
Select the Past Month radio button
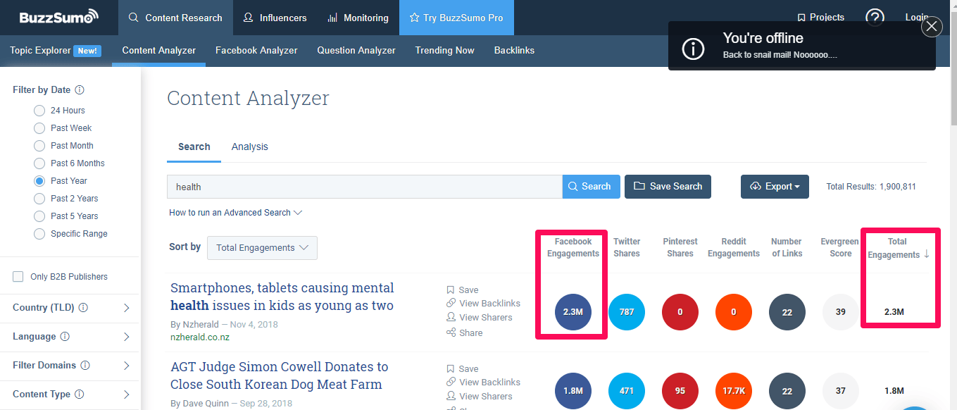(39, 146)
